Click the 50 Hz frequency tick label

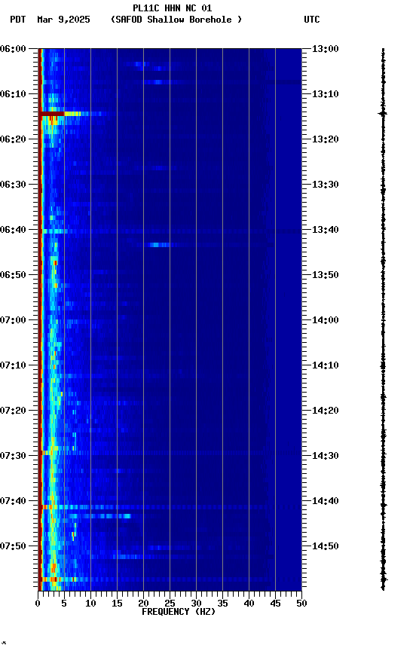302,604
